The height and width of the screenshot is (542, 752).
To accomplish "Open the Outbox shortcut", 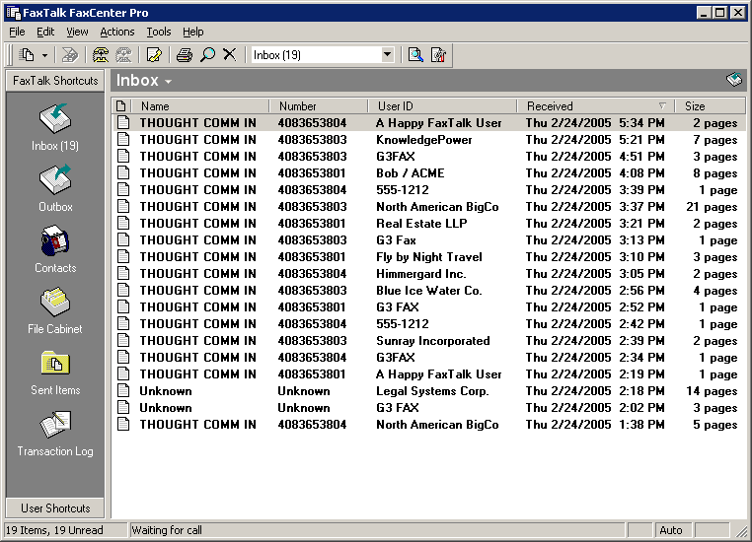I will point(55,188).
